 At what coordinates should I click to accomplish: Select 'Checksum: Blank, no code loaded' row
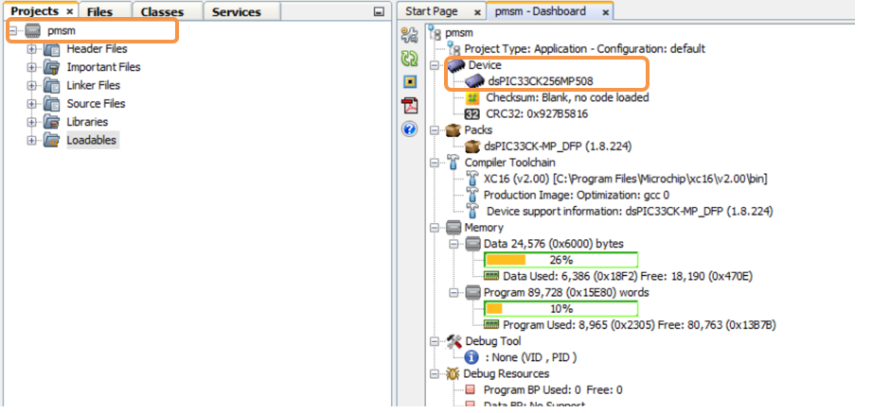pyautogui.click(x=568, y=98)
